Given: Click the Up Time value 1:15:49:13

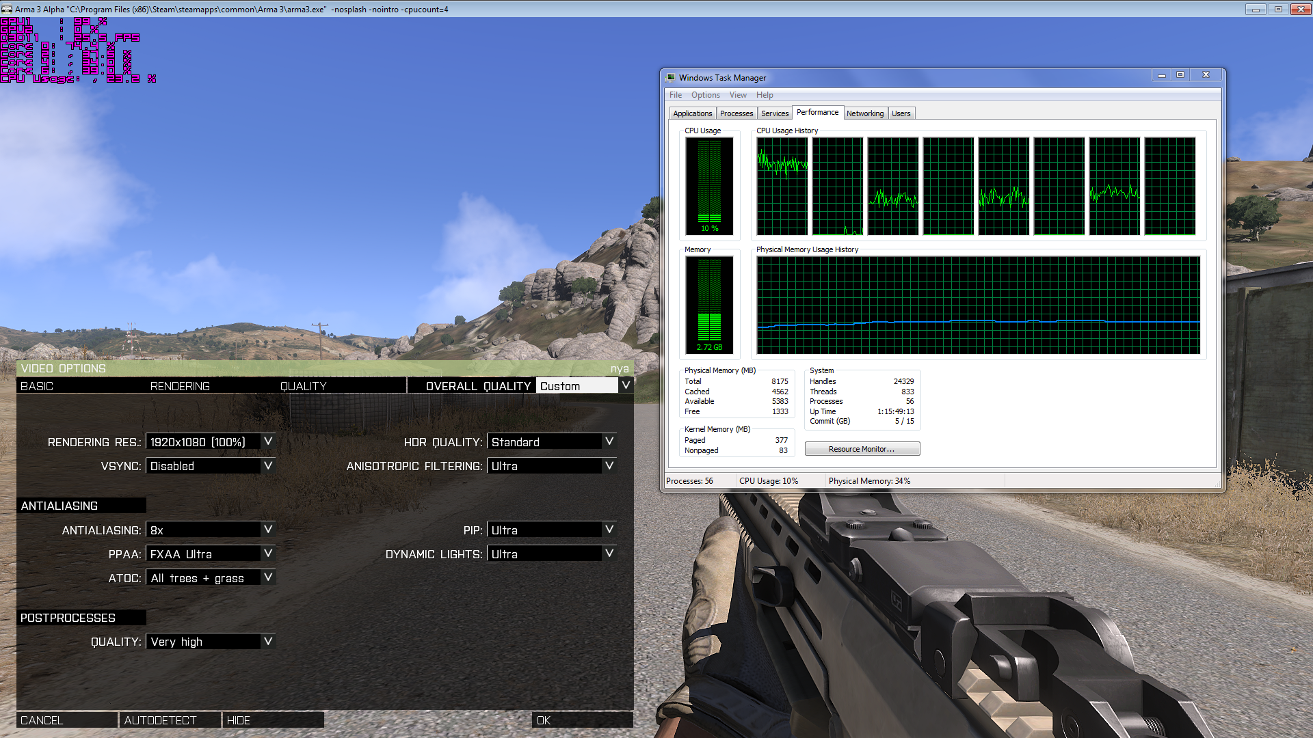Looking at the screenshot, I should click(896, 411).
